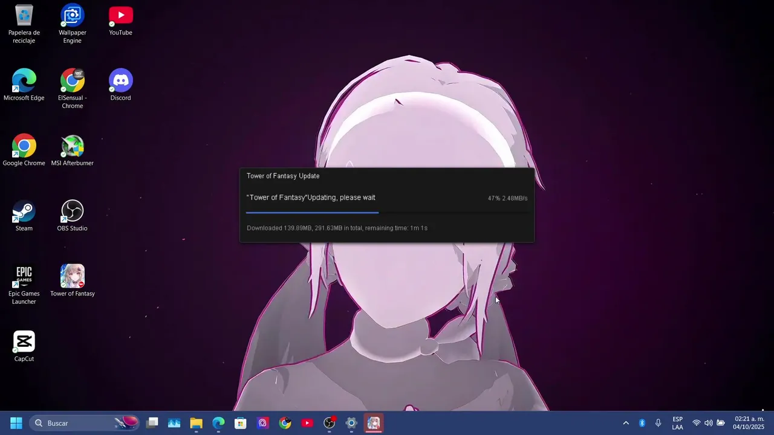Select the Tower of Fantasy desktop icon
This screenshot has height=435, width=774.
(72, 281)
